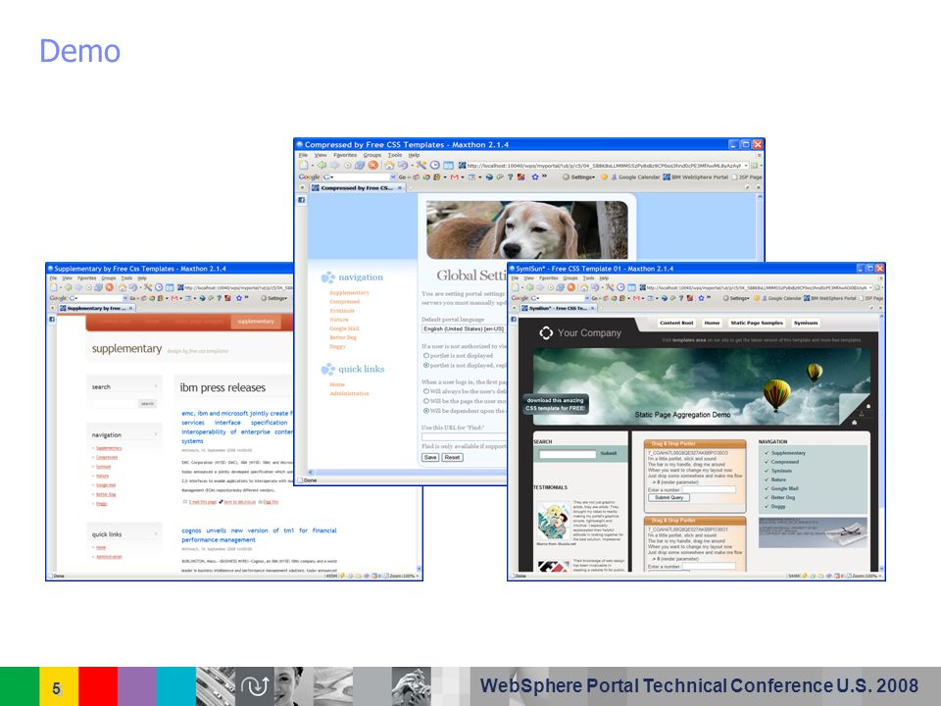The width and height of the screenshot is (941, 706).
Task: Open Default portal language dropdown
Action: [x=464, y=329]
